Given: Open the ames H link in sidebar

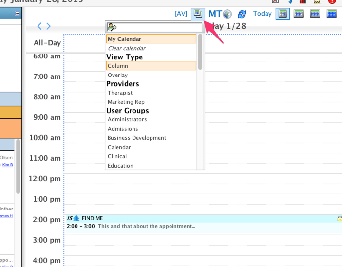Looking at the screenshot, I should click(6, 216).
